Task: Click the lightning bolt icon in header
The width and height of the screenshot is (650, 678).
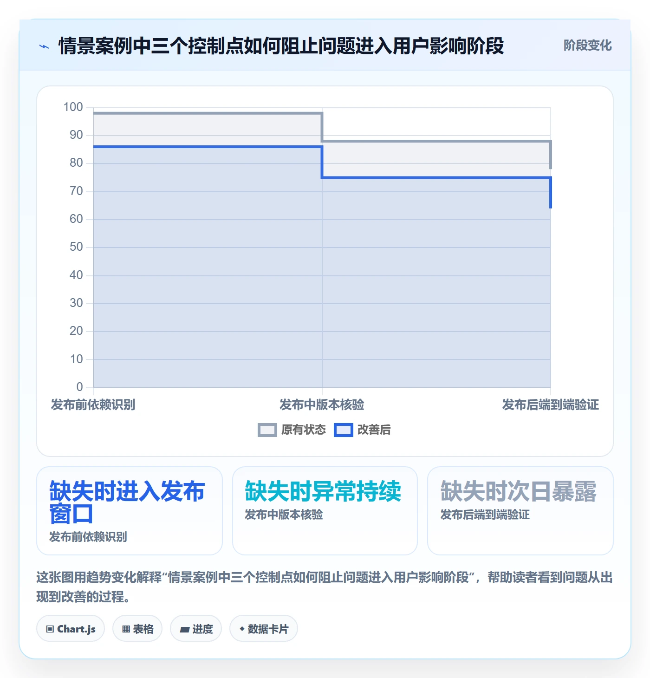Action: [x=44, y=46]
